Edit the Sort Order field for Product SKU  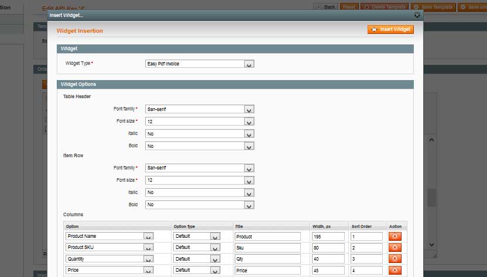click(366, 248)
